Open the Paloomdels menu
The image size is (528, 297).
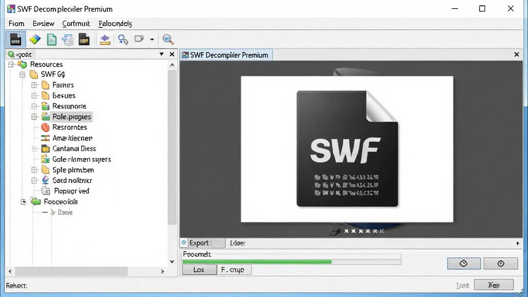tap(115, 24)
